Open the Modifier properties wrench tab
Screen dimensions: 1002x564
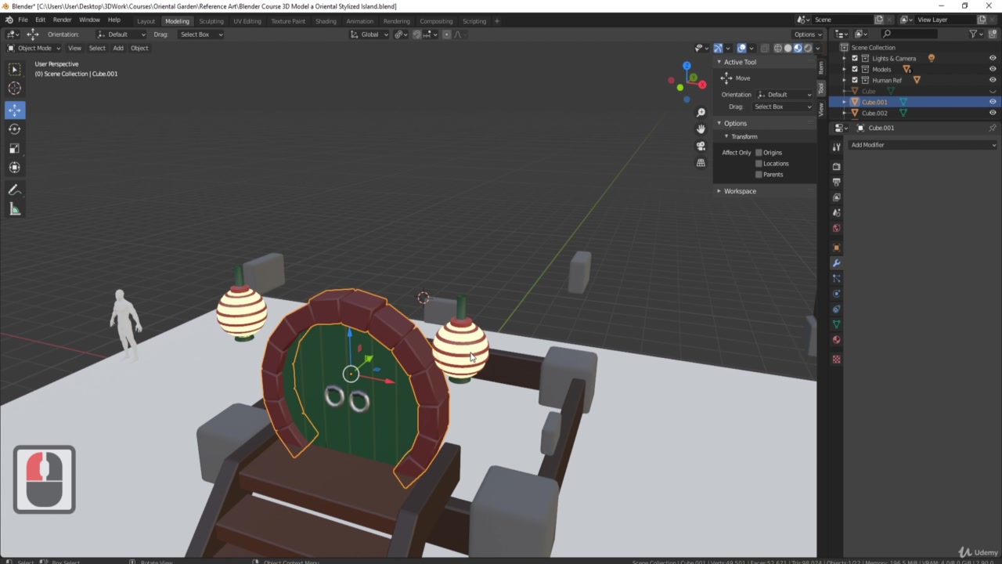click(837, 263)
